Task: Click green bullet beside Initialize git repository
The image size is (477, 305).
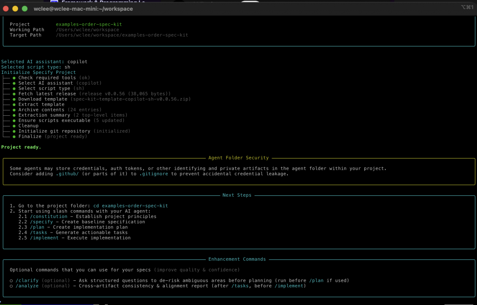Action: pos(14,131)
